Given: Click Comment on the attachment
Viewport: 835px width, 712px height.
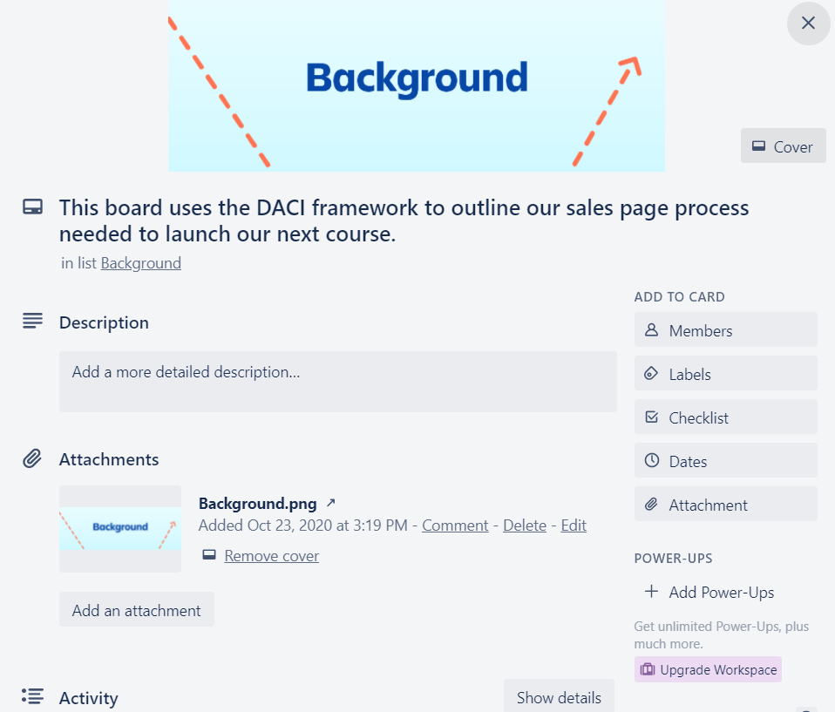Looking at the screenshot, I should click(x=455, y=526).
